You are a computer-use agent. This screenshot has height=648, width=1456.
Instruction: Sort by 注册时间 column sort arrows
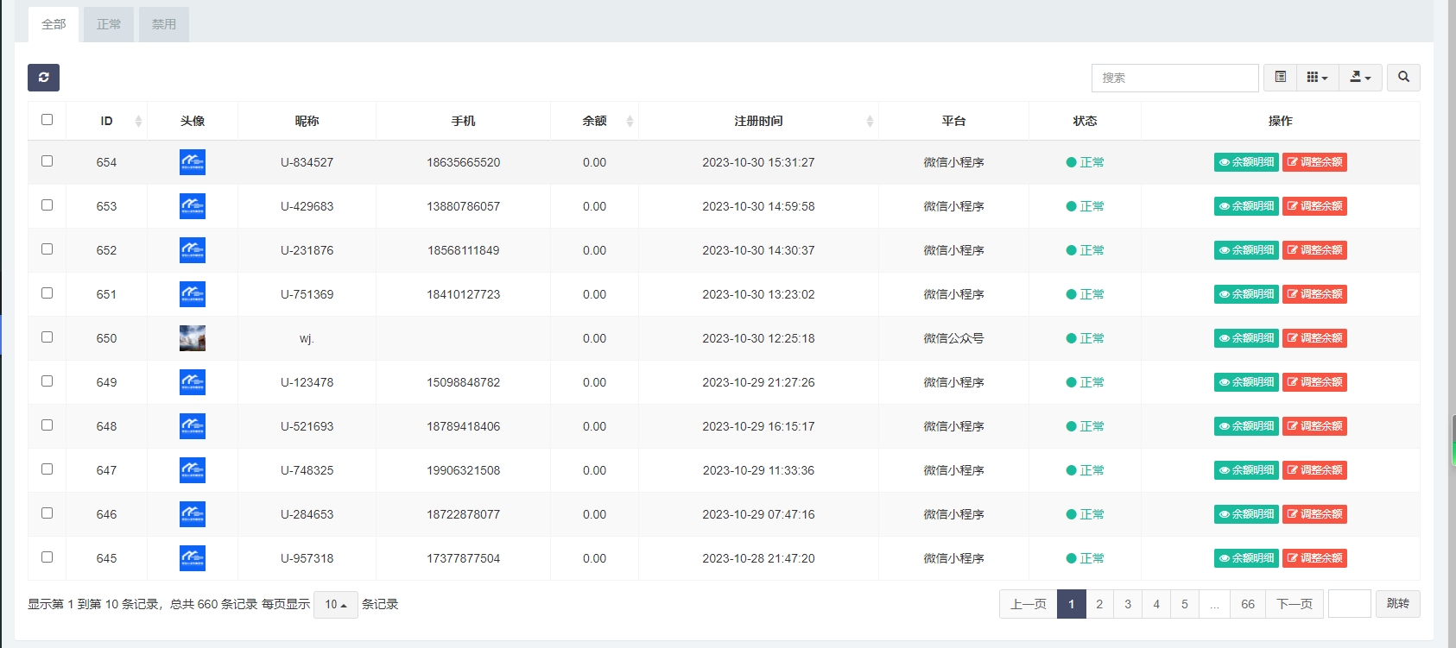(870, 122)
